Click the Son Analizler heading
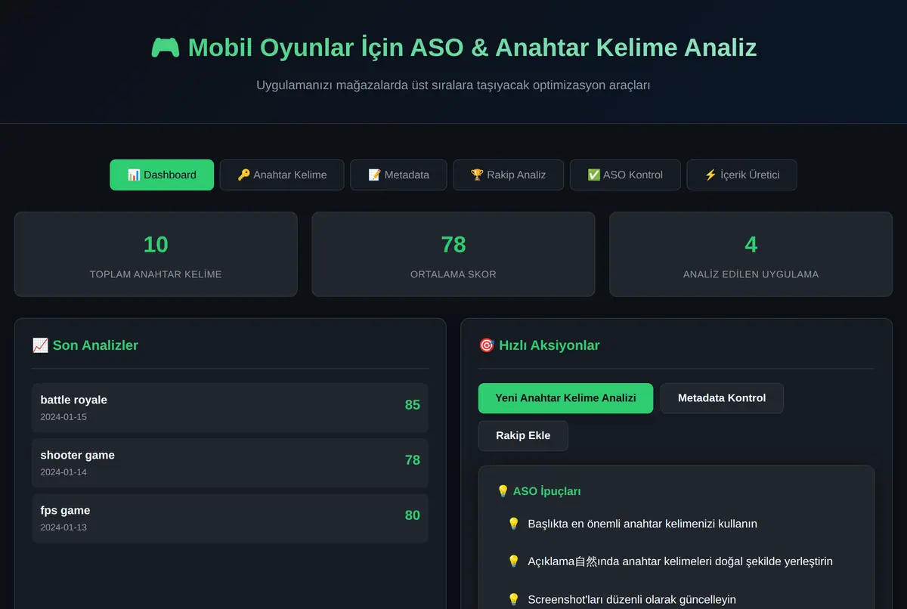The image size is (907, 609). tap(85, 345)
